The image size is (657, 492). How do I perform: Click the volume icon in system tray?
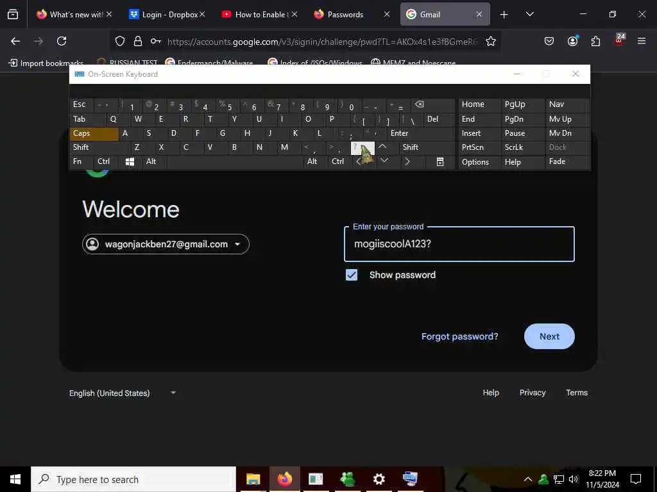click(573, 479)
